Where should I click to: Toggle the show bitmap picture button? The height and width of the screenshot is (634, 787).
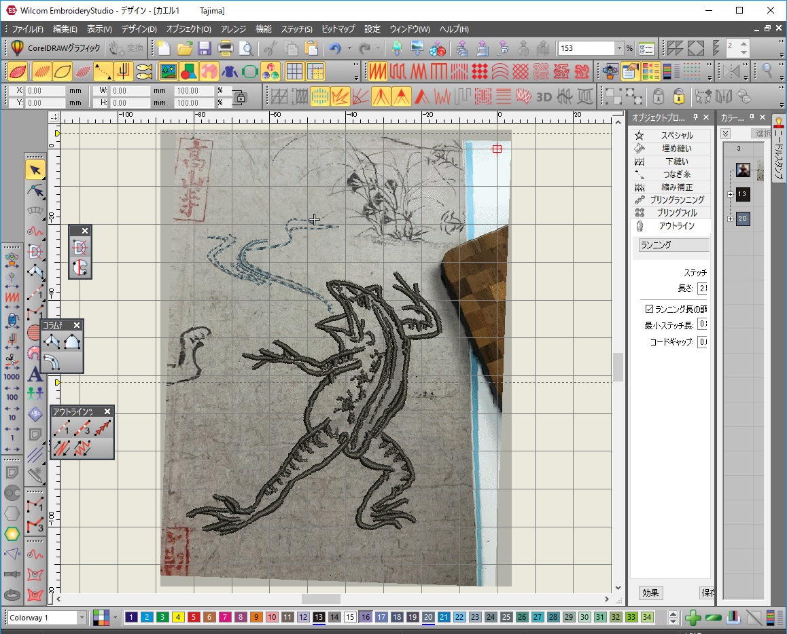click(168, 72)
